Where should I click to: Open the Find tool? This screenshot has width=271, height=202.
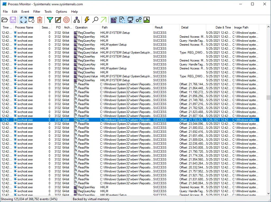click(96, 20)
